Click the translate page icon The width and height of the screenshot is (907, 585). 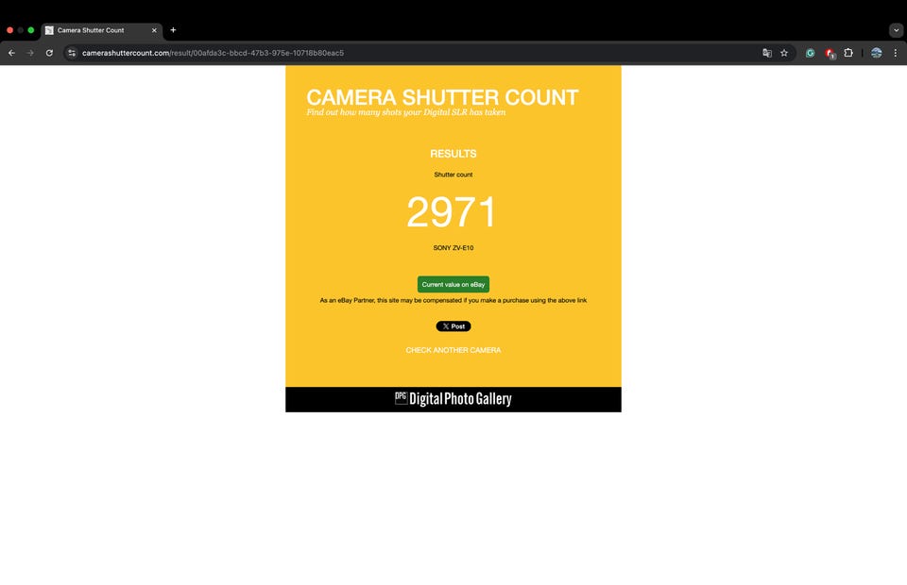coord(767,53)
